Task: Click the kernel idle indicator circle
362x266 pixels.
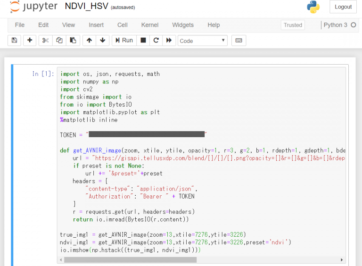Action: point(354,25)
